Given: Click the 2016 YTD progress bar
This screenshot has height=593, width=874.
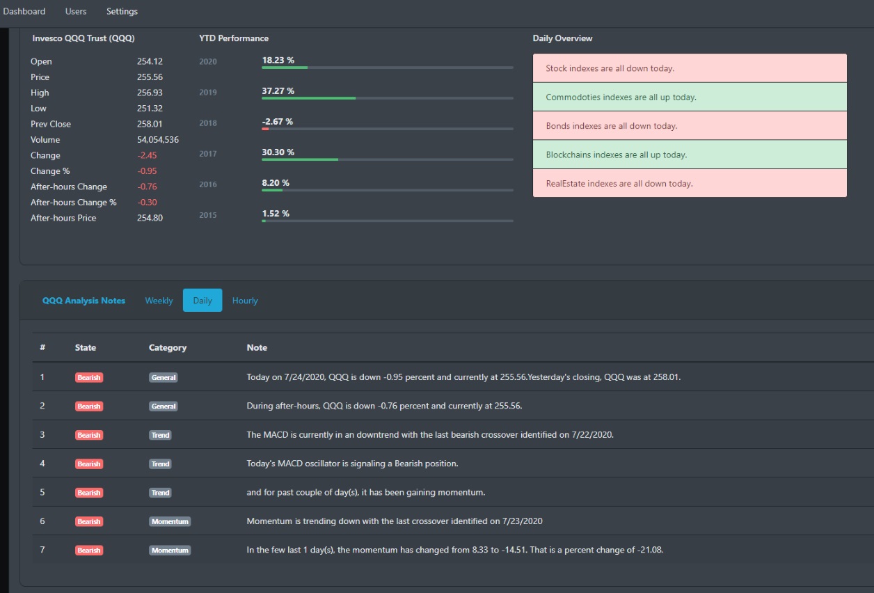Looking at the screenshot, I should click(x=388, y=190).
